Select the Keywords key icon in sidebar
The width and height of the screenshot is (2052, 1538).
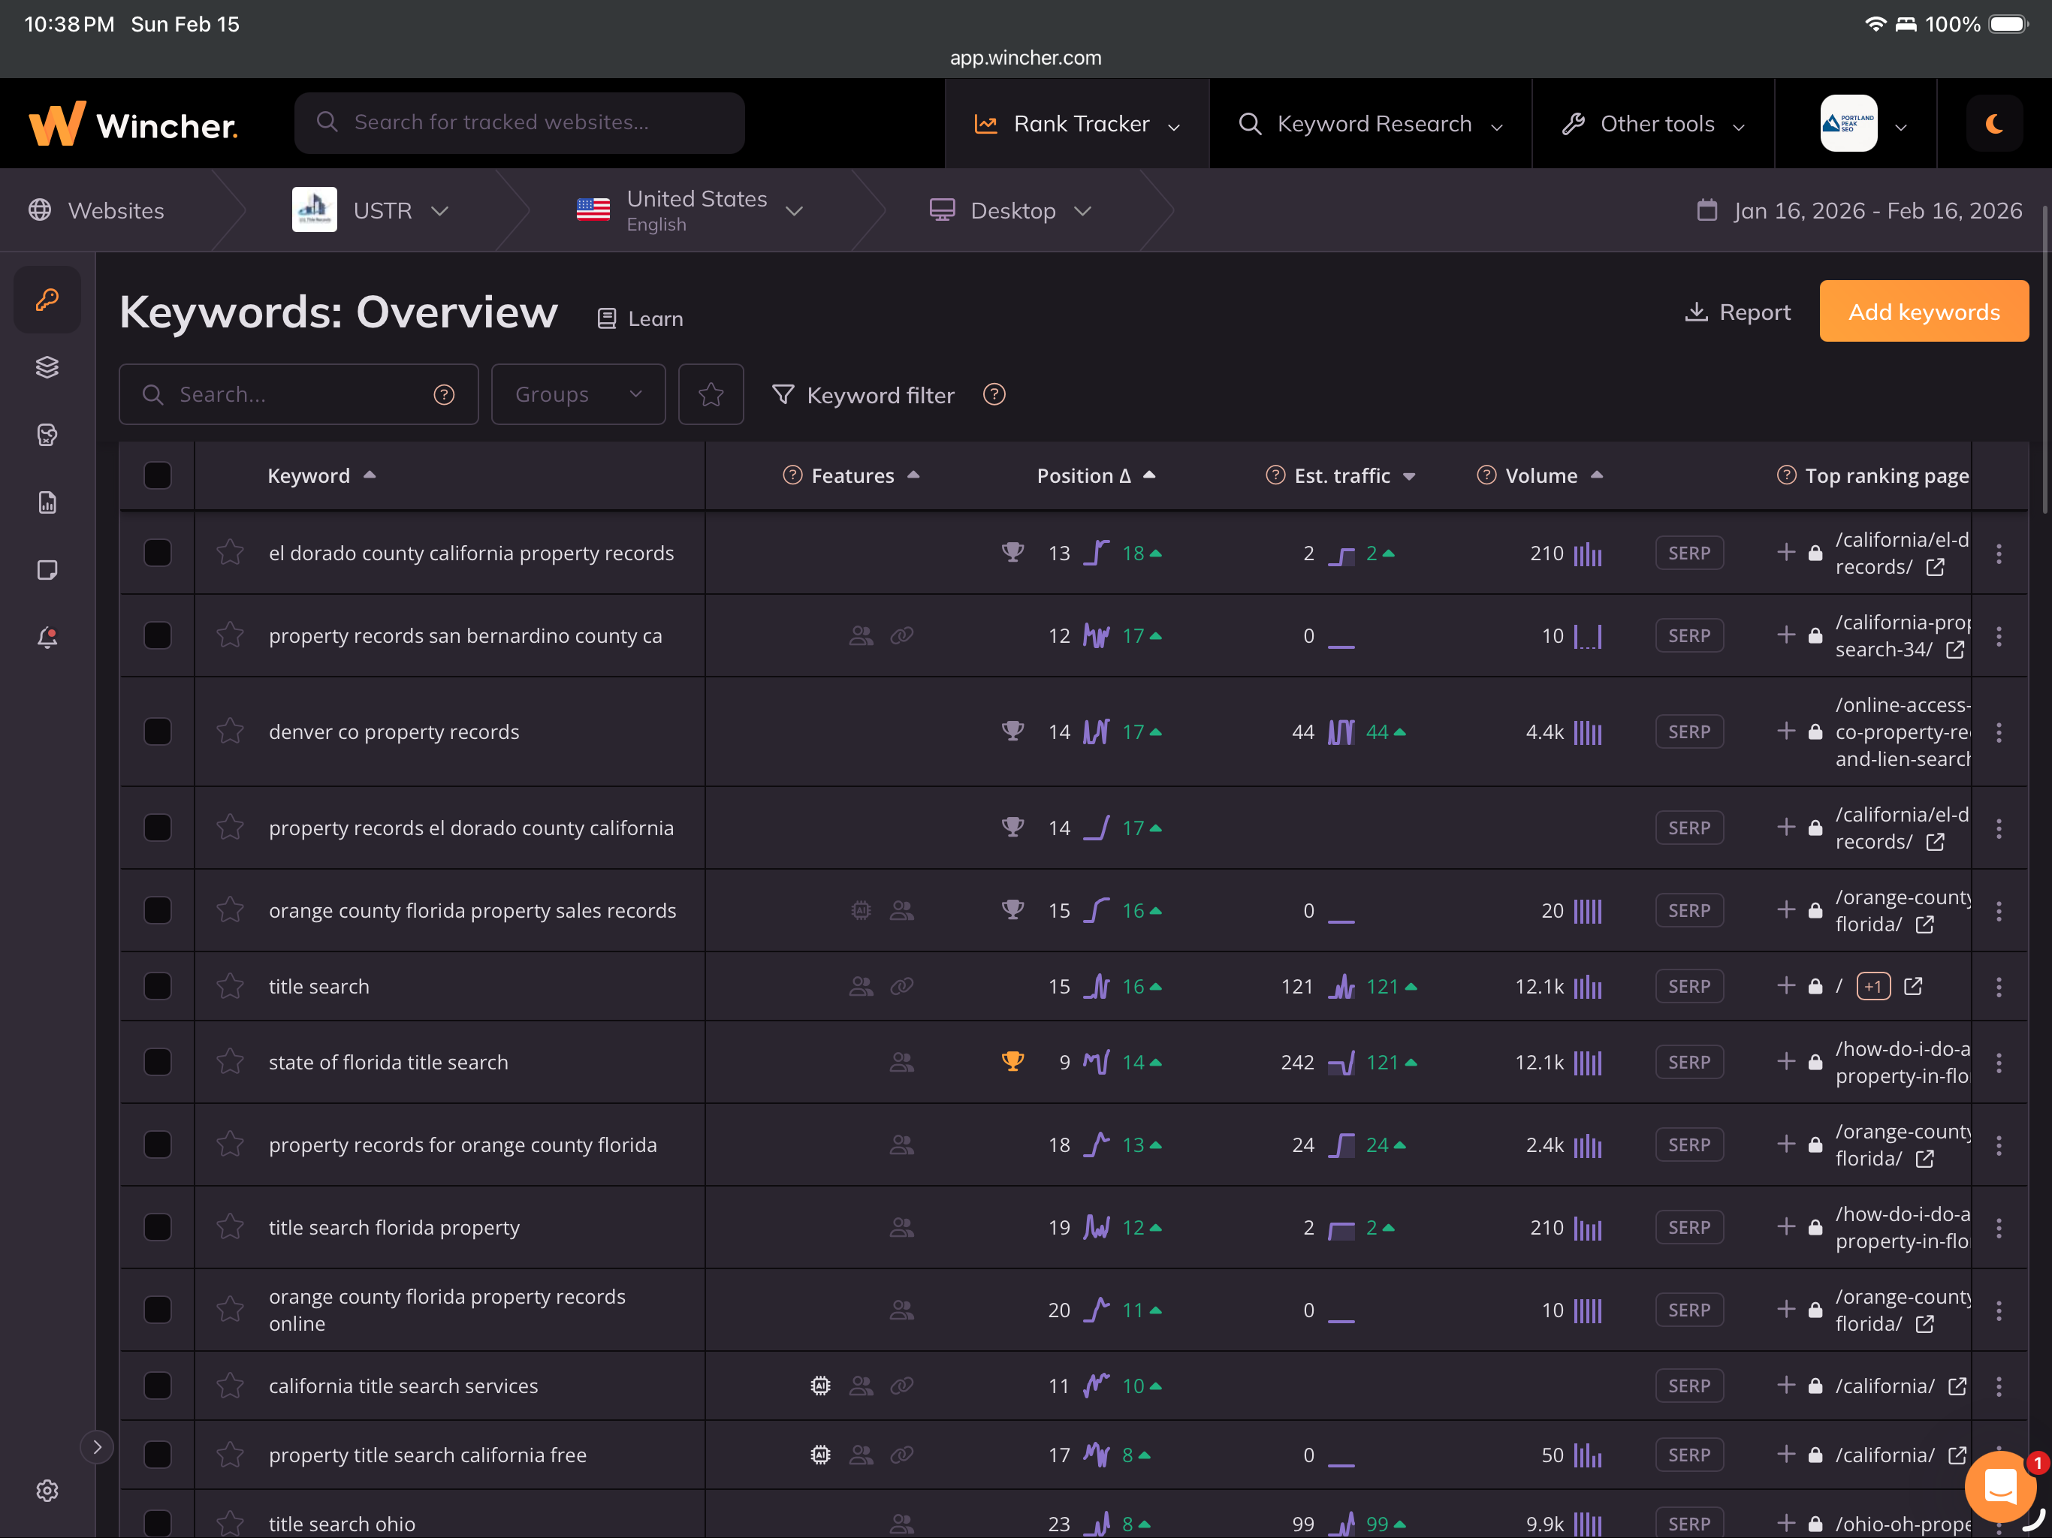coord(47,299)
